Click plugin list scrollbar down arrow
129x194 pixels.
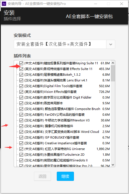(113, 165)
